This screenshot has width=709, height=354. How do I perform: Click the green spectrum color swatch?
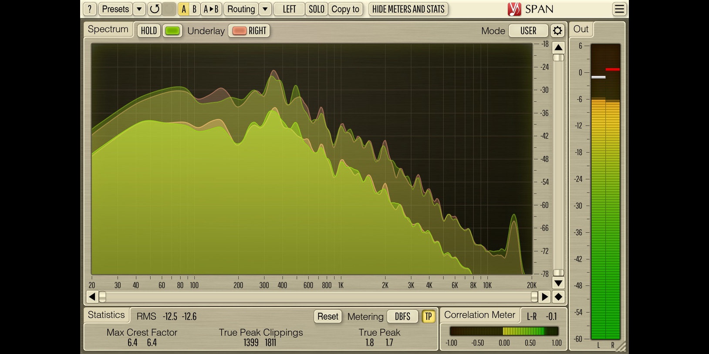[172, 31]
